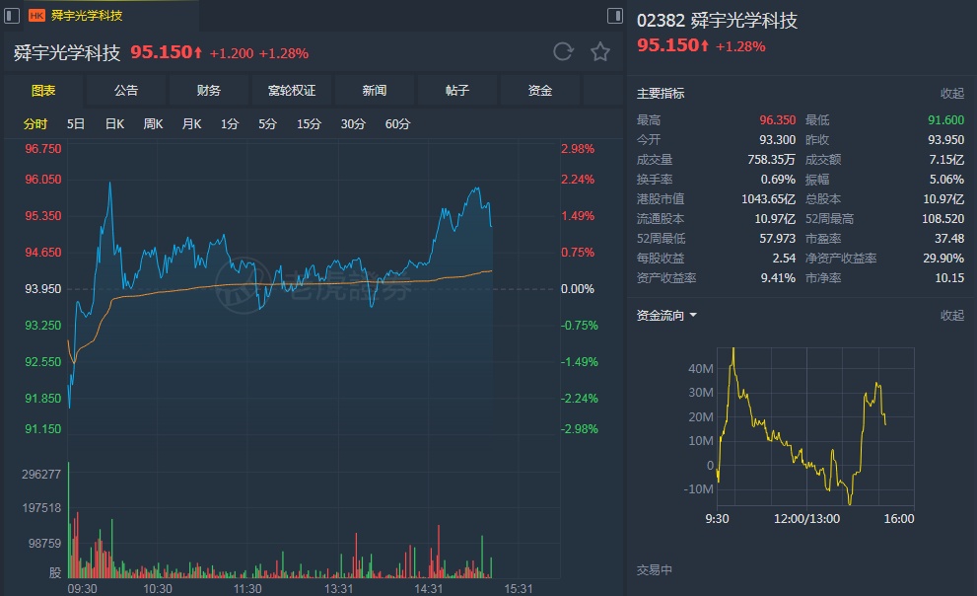Image resolution: width=977 pixels, height=596 pixels.
Task: Select the 周K chart period
Action: (x=153, y=124)
